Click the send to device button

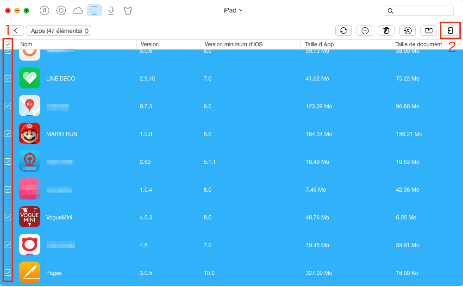click(450, 31)
